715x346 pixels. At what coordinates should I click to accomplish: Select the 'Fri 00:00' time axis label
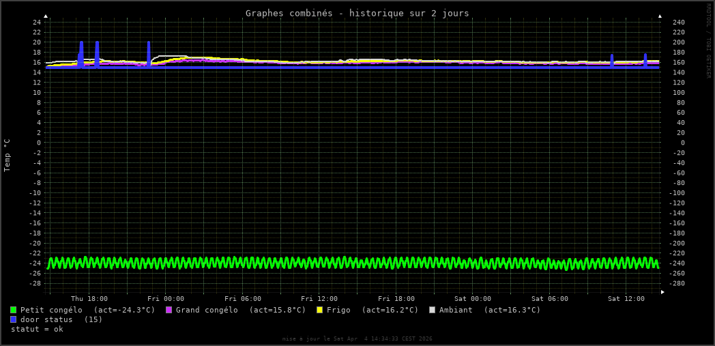click(166, 299)
